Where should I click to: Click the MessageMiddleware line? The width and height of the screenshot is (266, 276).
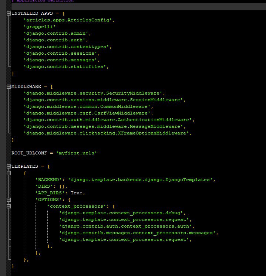tap(105, 127)
